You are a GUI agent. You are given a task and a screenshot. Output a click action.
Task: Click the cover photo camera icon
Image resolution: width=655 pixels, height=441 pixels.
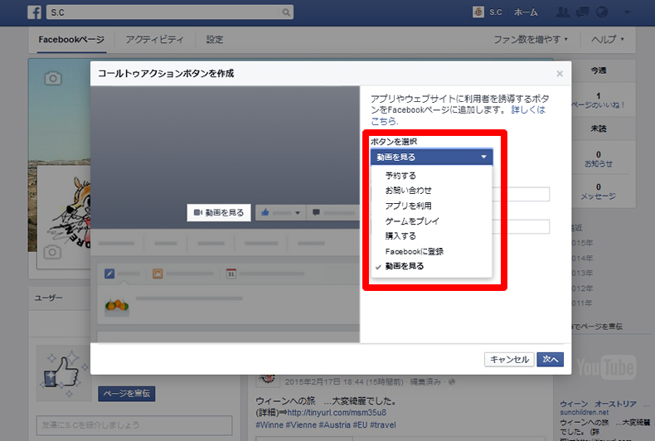point(53,78)
